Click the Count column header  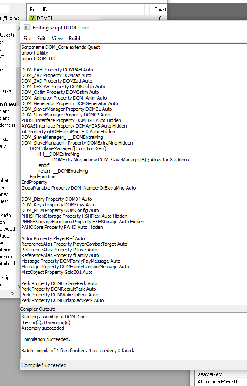click(160, 10)
